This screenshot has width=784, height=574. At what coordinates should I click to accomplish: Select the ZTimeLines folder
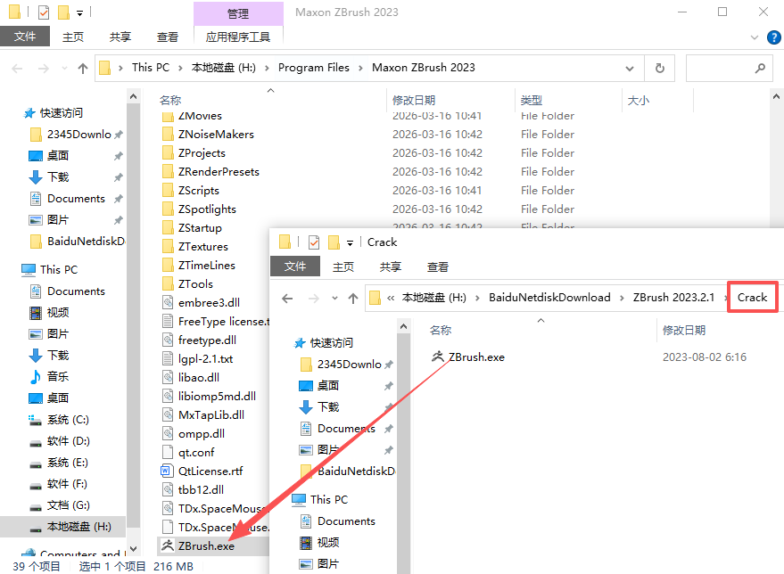(207, 266)
